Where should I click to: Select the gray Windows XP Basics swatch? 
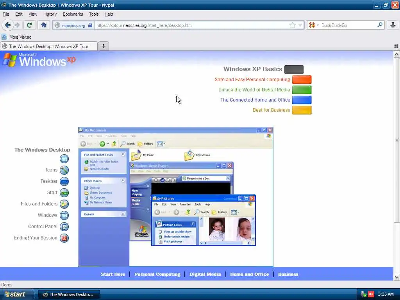click(x=294, y=70)
